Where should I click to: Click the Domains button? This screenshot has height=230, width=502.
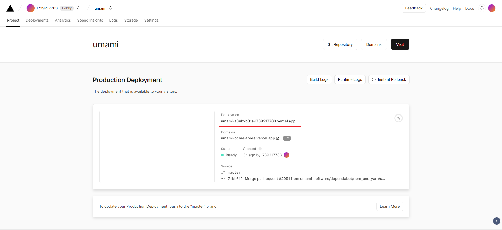(x=374, y=44)
